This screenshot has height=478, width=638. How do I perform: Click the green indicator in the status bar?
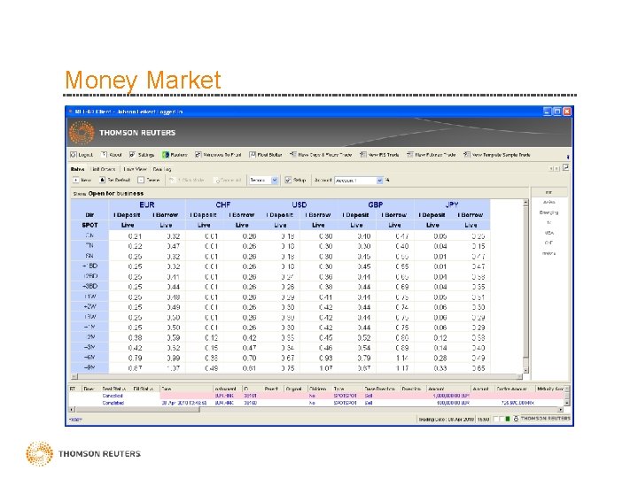[x=508, y=419]
